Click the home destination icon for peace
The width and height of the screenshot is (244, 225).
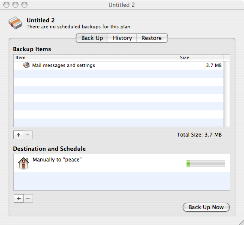pyautogui.click(x=23, y=163)
